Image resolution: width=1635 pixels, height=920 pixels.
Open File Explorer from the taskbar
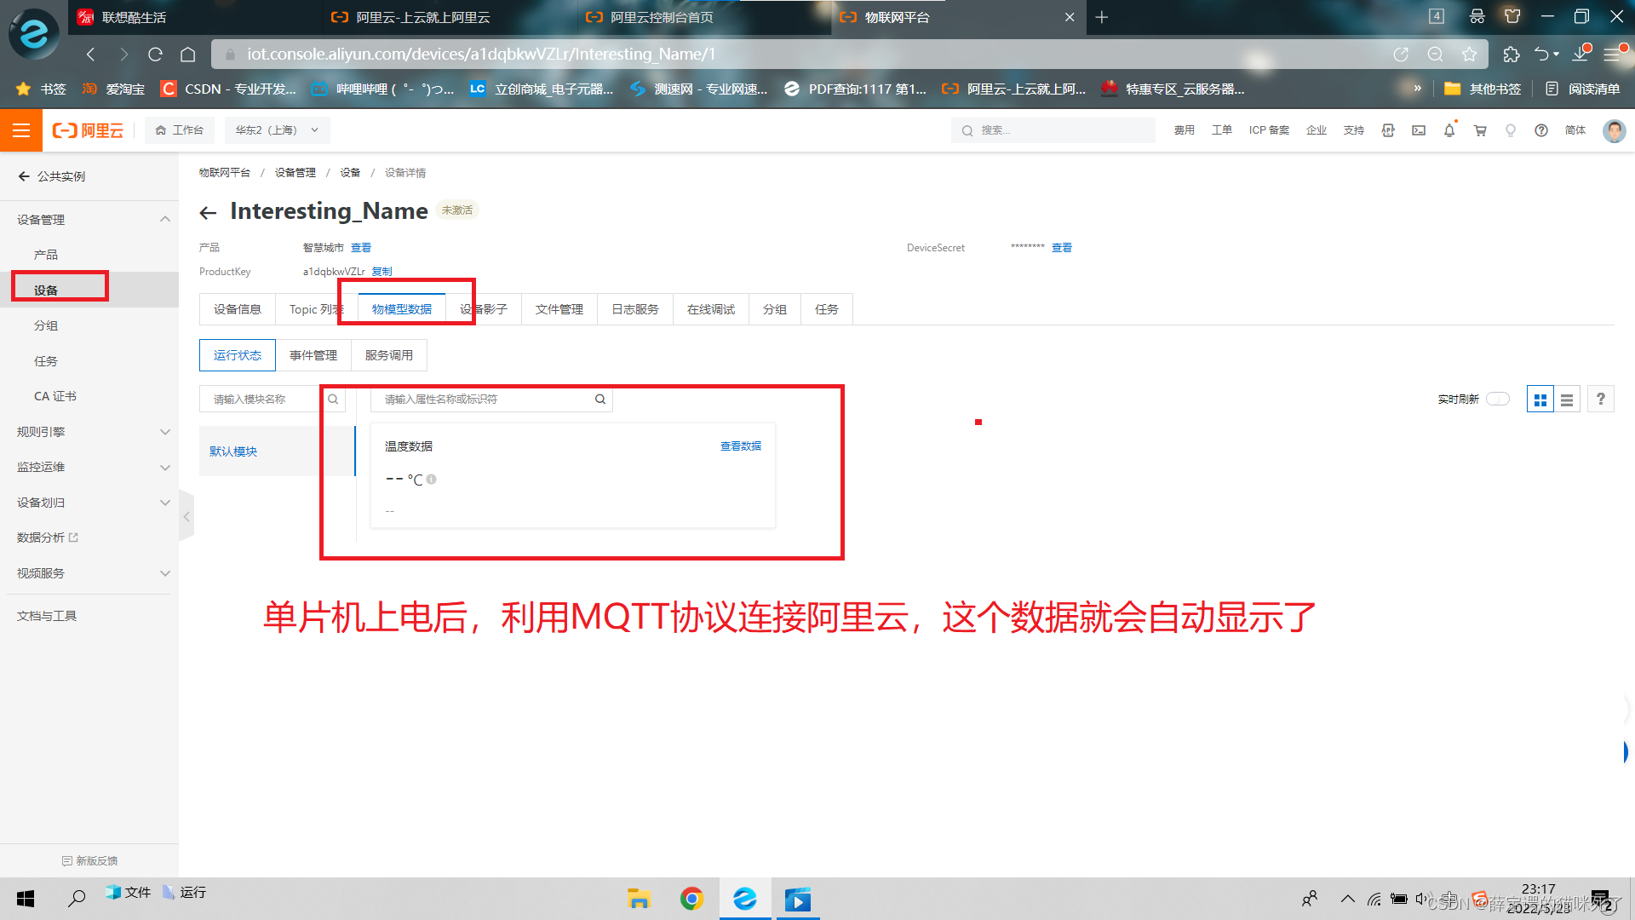coord(639,899)
